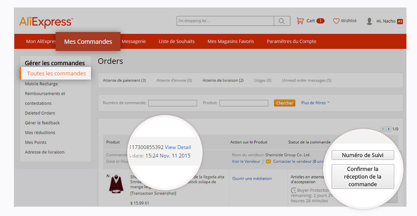
Task: Select Toutes les commandes in sidebar
Action: [x=56, y=73]
